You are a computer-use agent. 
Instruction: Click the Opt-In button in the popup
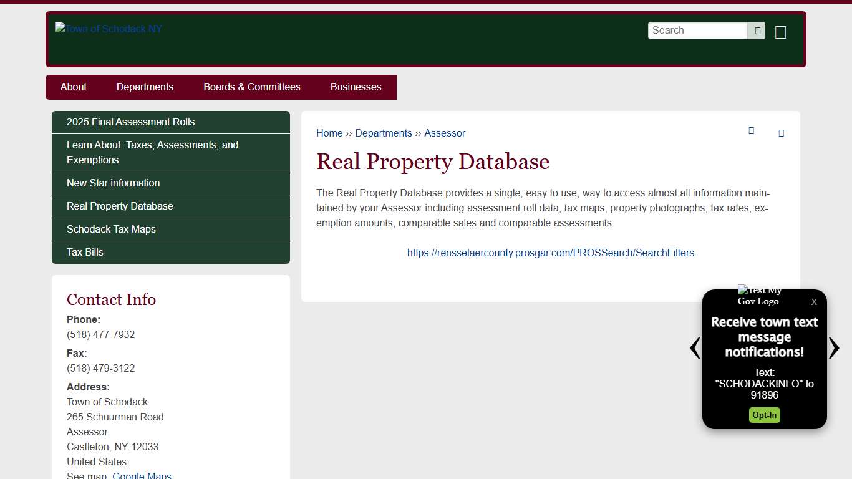[764, 415]
